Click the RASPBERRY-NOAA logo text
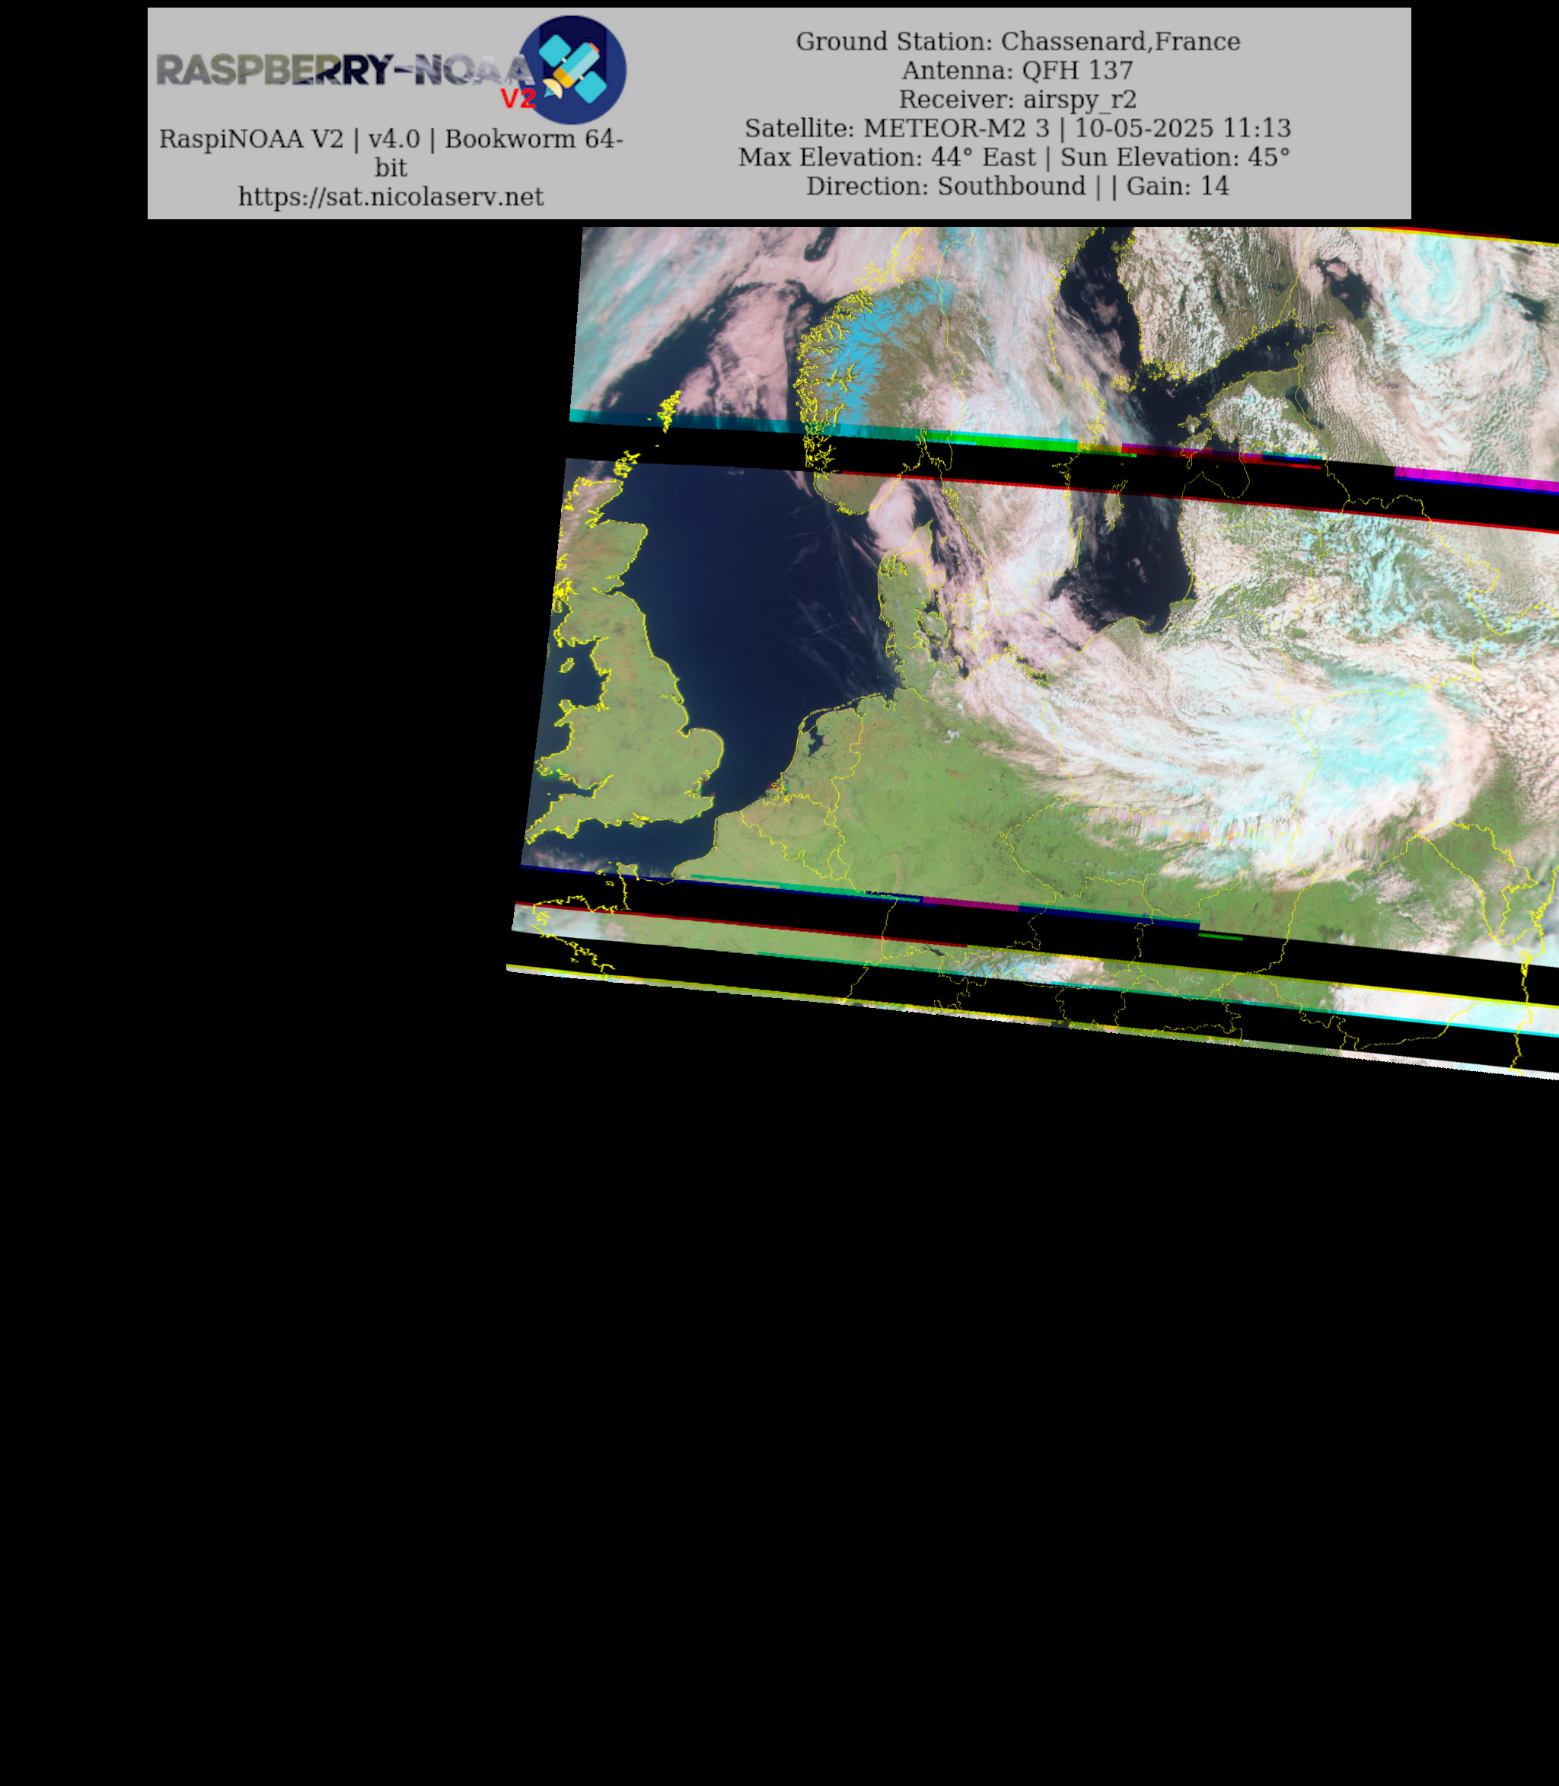Image resolution: width=1559 pixels, height=1786 pixels. (x=345, y=71)
